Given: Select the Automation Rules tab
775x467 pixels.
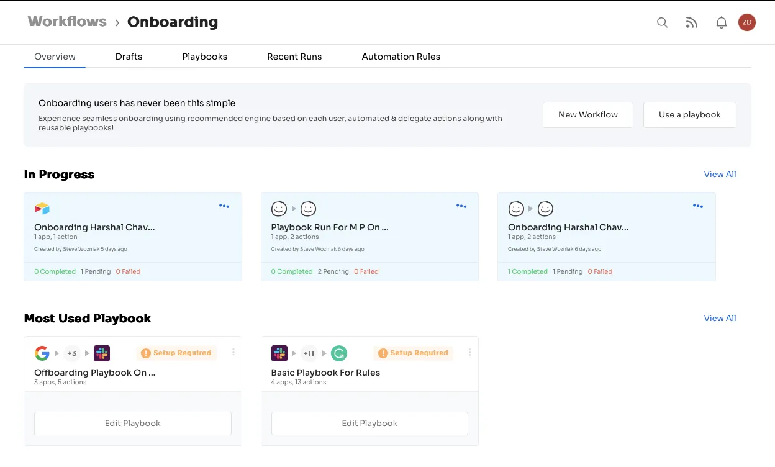Looking at the screenshot, I should point(401,57).
